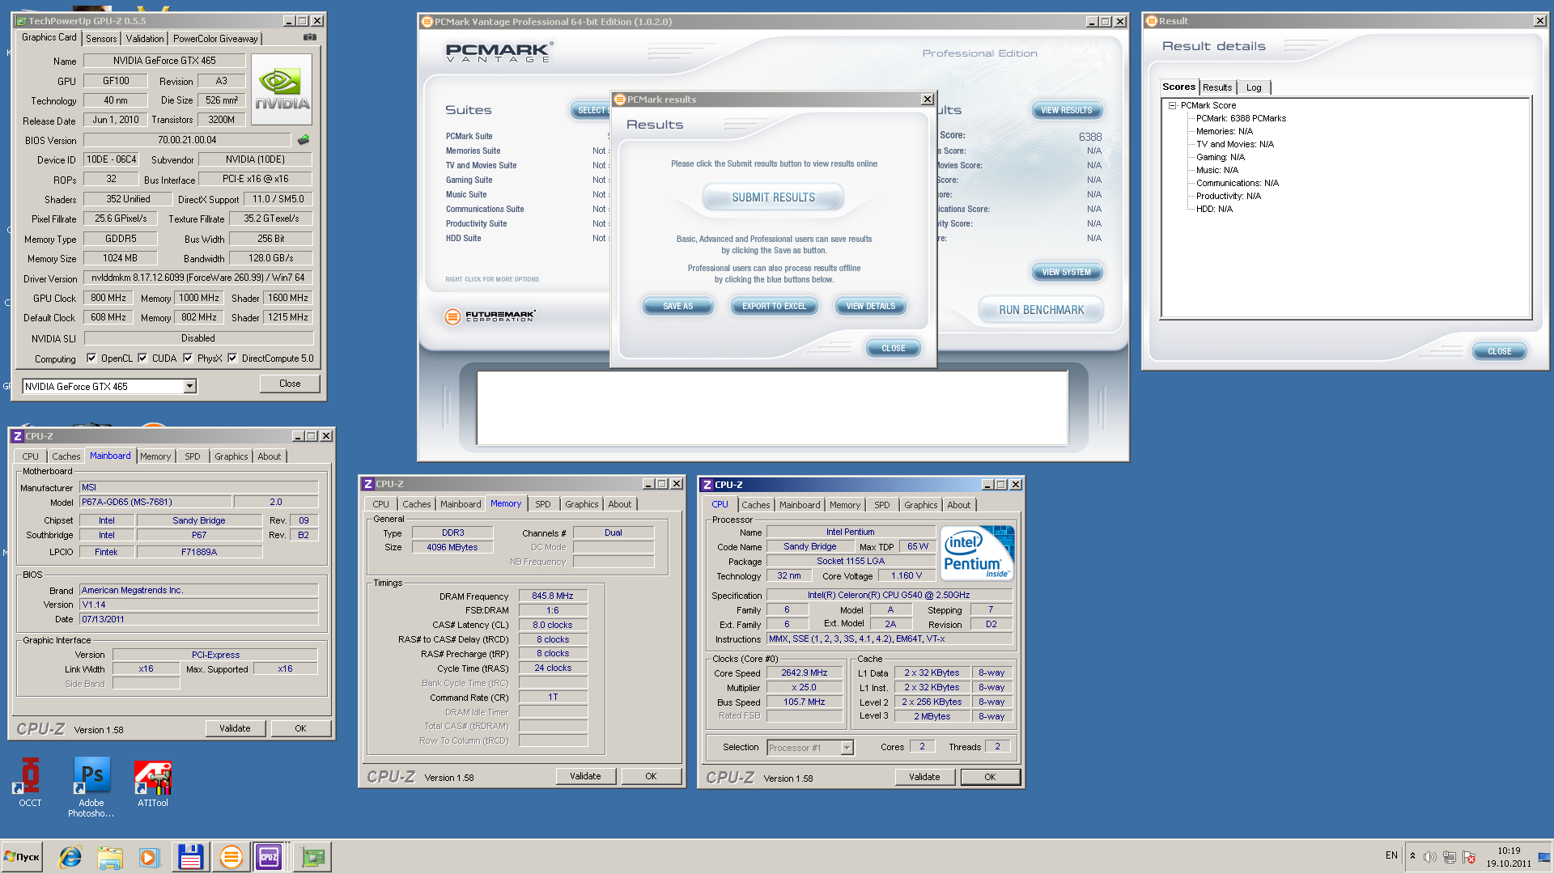This screenshot has height=874, width=1554.
Task: Click the EN language indicator
Action: point(1391,855)
